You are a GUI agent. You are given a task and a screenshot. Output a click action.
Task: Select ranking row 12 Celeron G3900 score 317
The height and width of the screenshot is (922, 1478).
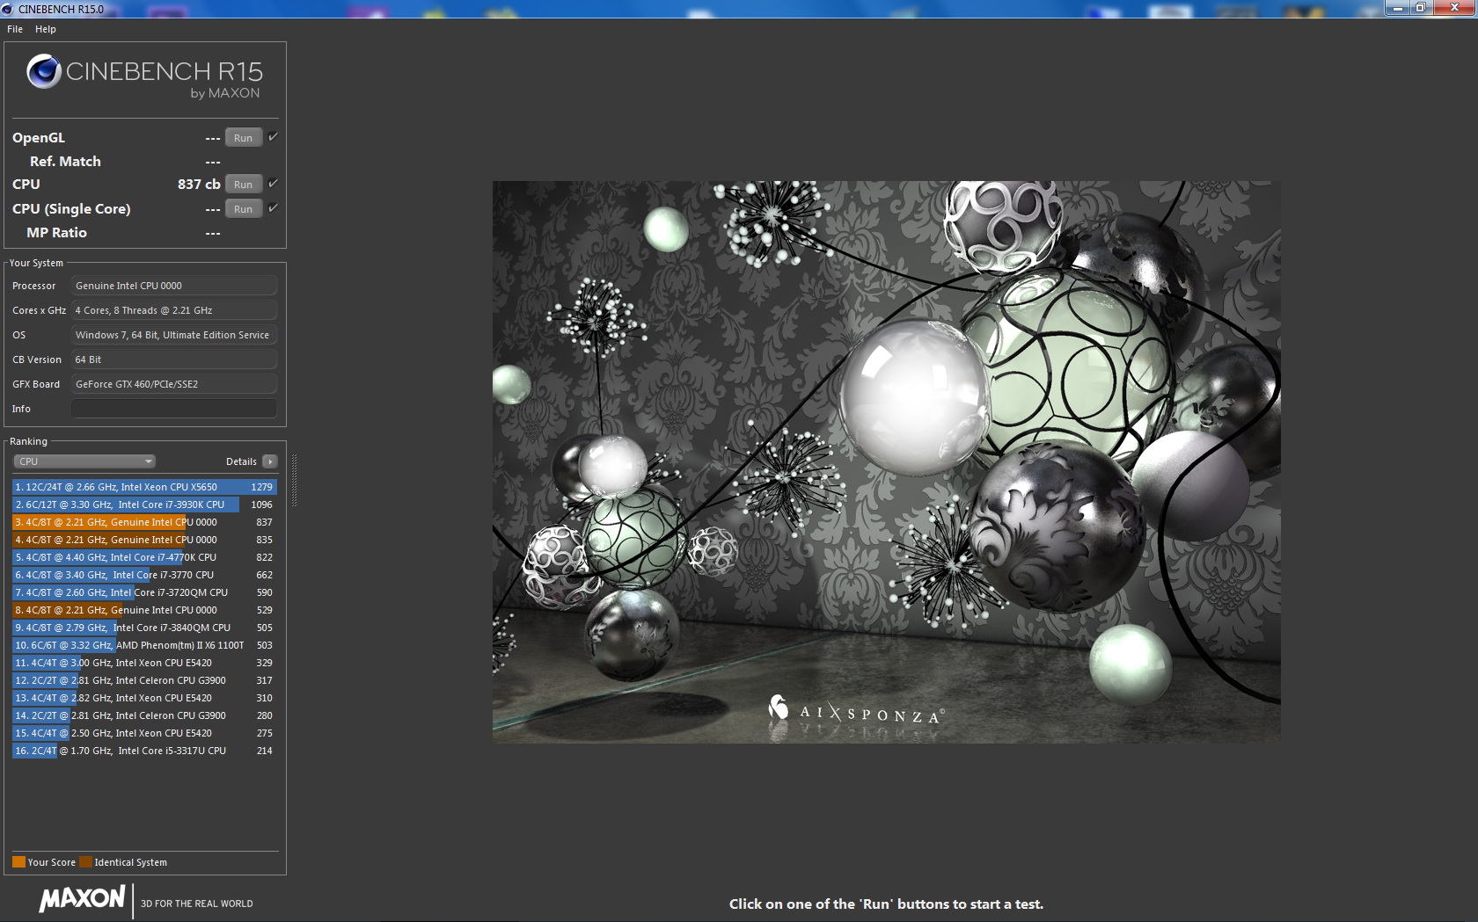144,680
